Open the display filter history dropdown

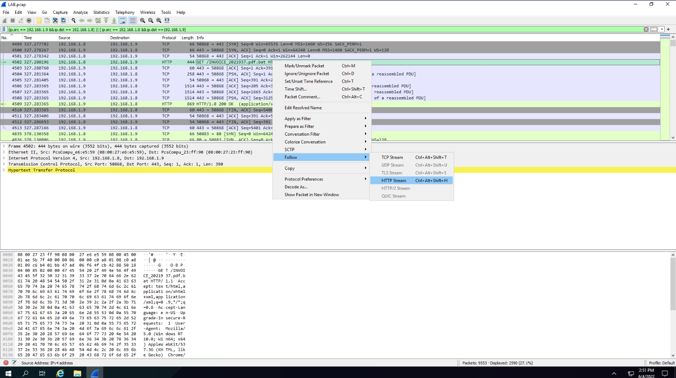pos(662,29)
